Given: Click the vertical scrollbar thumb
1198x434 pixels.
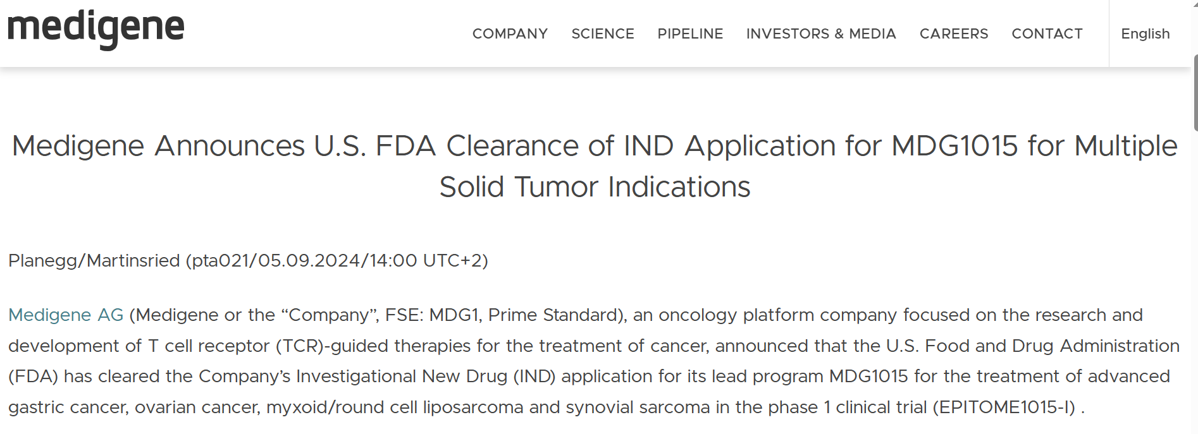Looking at the screenshot, I should [1195, 93].
